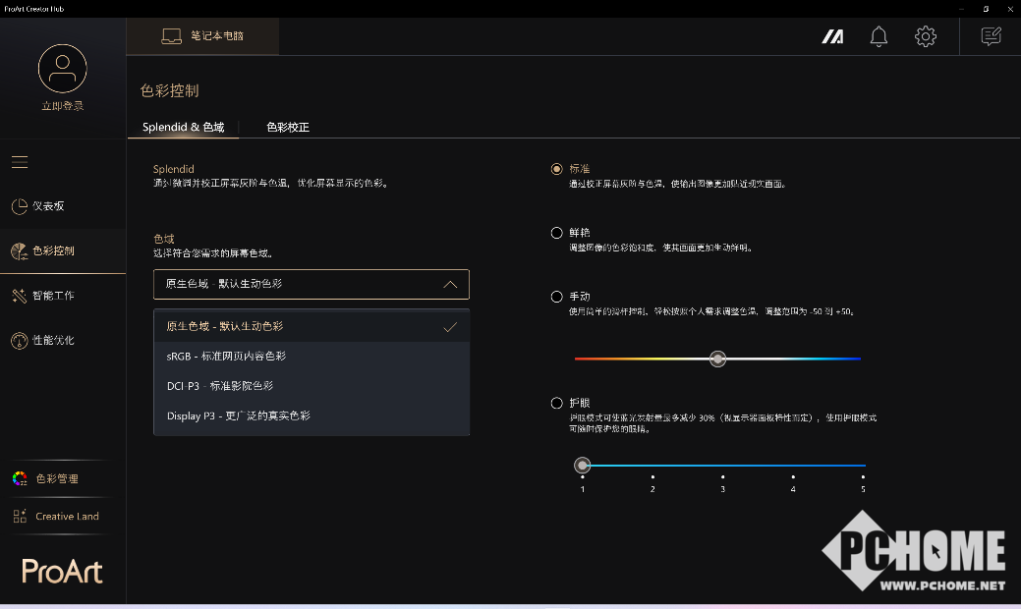Open the user profile avatar icon
This screenshot has width=1021, height=609.
pos(63,69)
